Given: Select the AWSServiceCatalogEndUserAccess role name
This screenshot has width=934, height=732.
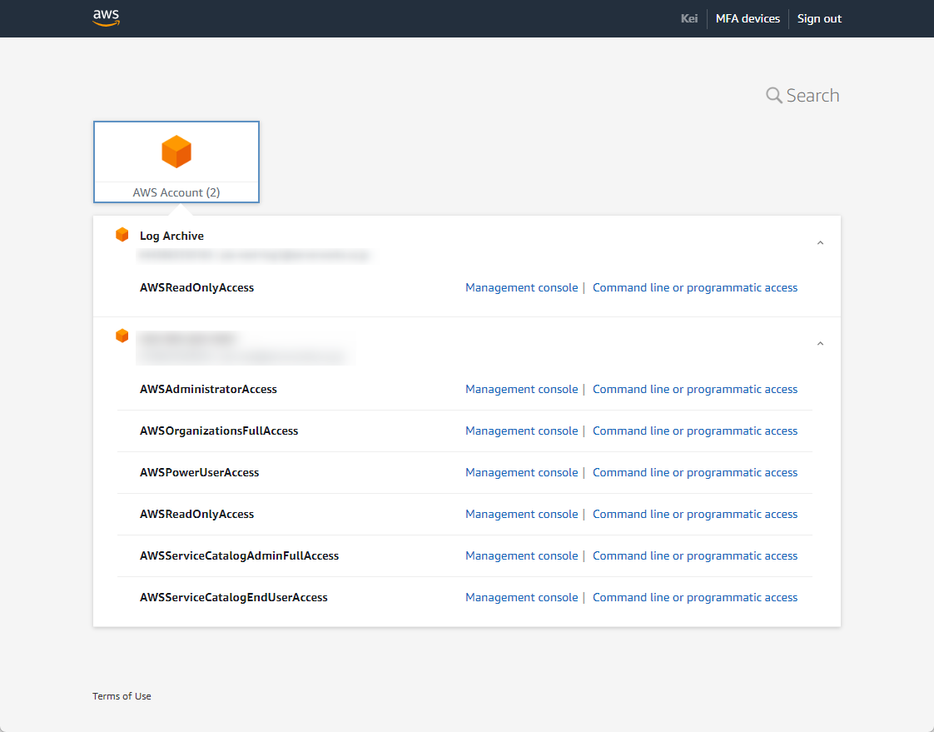Looking at the screenshot, I should pyautogui.click(x=233, y=597).
